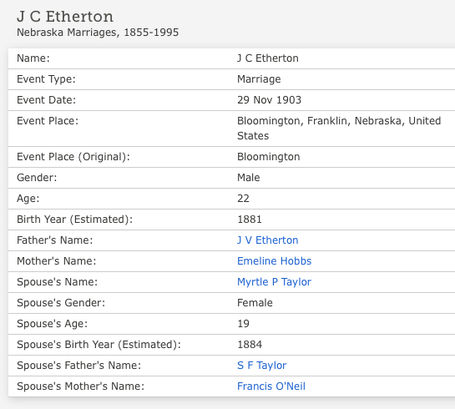Open the S F Taylor link
The width and height of the screenshot is (455, 409).
pos(262,366)
